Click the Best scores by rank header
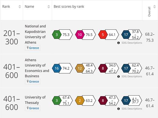This screenshot has width=158, height=118. pyautogui.click(x=69, y=7)
